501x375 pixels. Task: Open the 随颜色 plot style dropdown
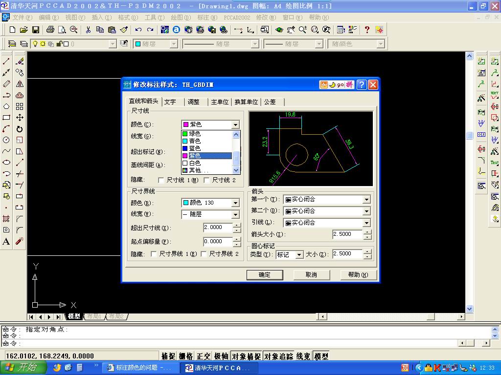(x=380, y=43)
